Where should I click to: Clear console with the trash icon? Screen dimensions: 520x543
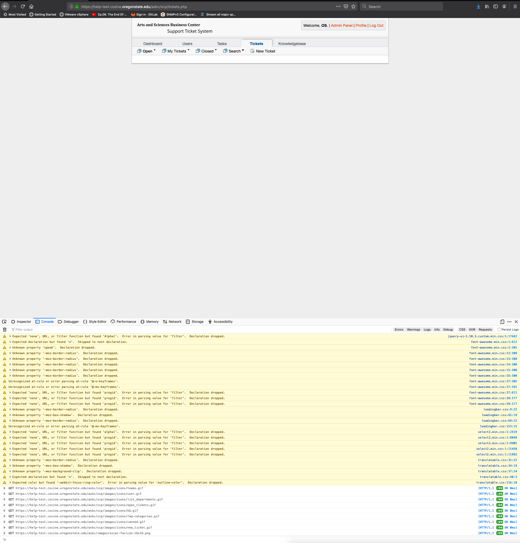point(5,329)
